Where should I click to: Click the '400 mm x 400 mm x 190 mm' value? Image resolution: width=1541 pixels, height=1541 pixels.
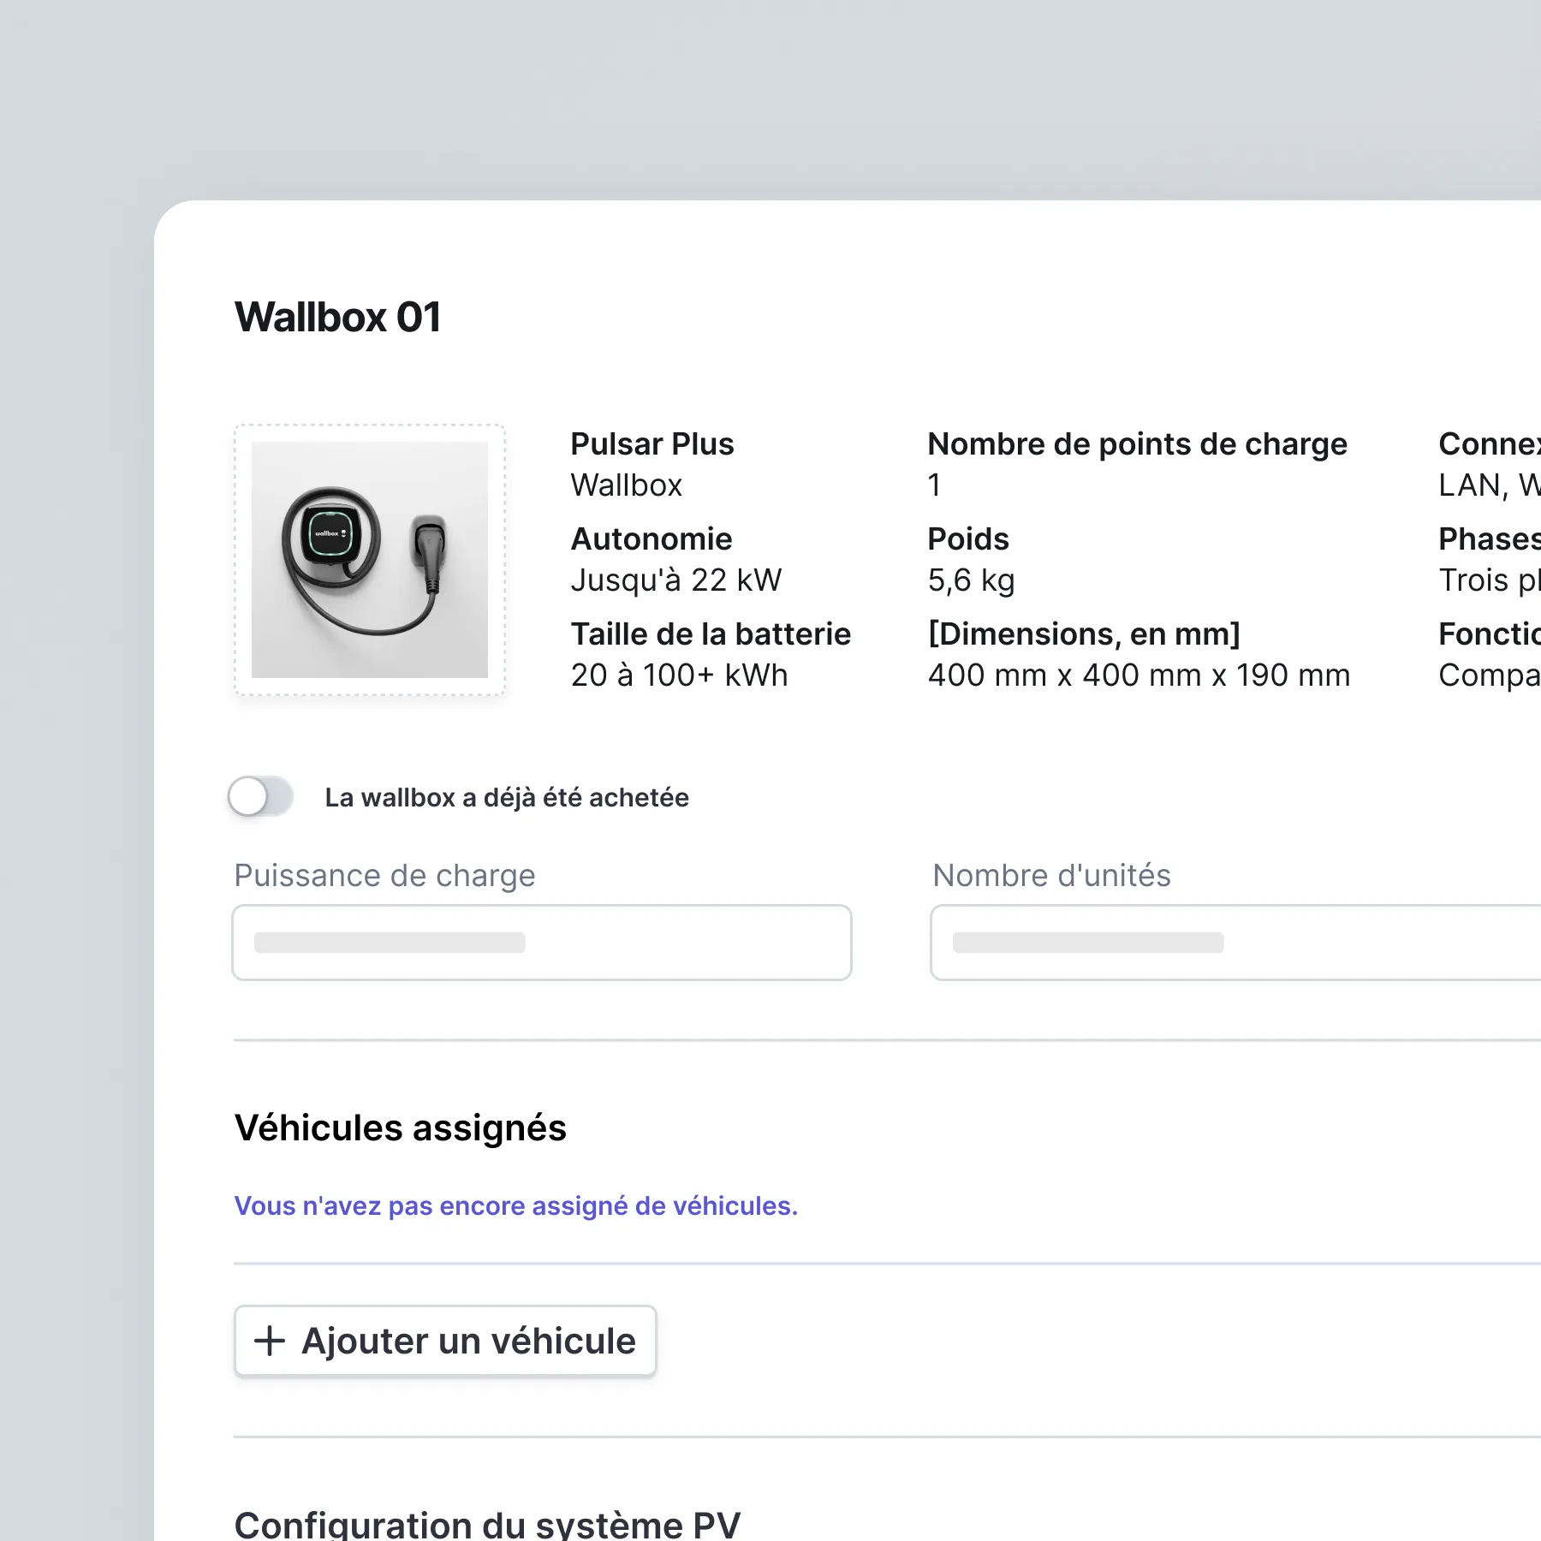click(1139, 675)
